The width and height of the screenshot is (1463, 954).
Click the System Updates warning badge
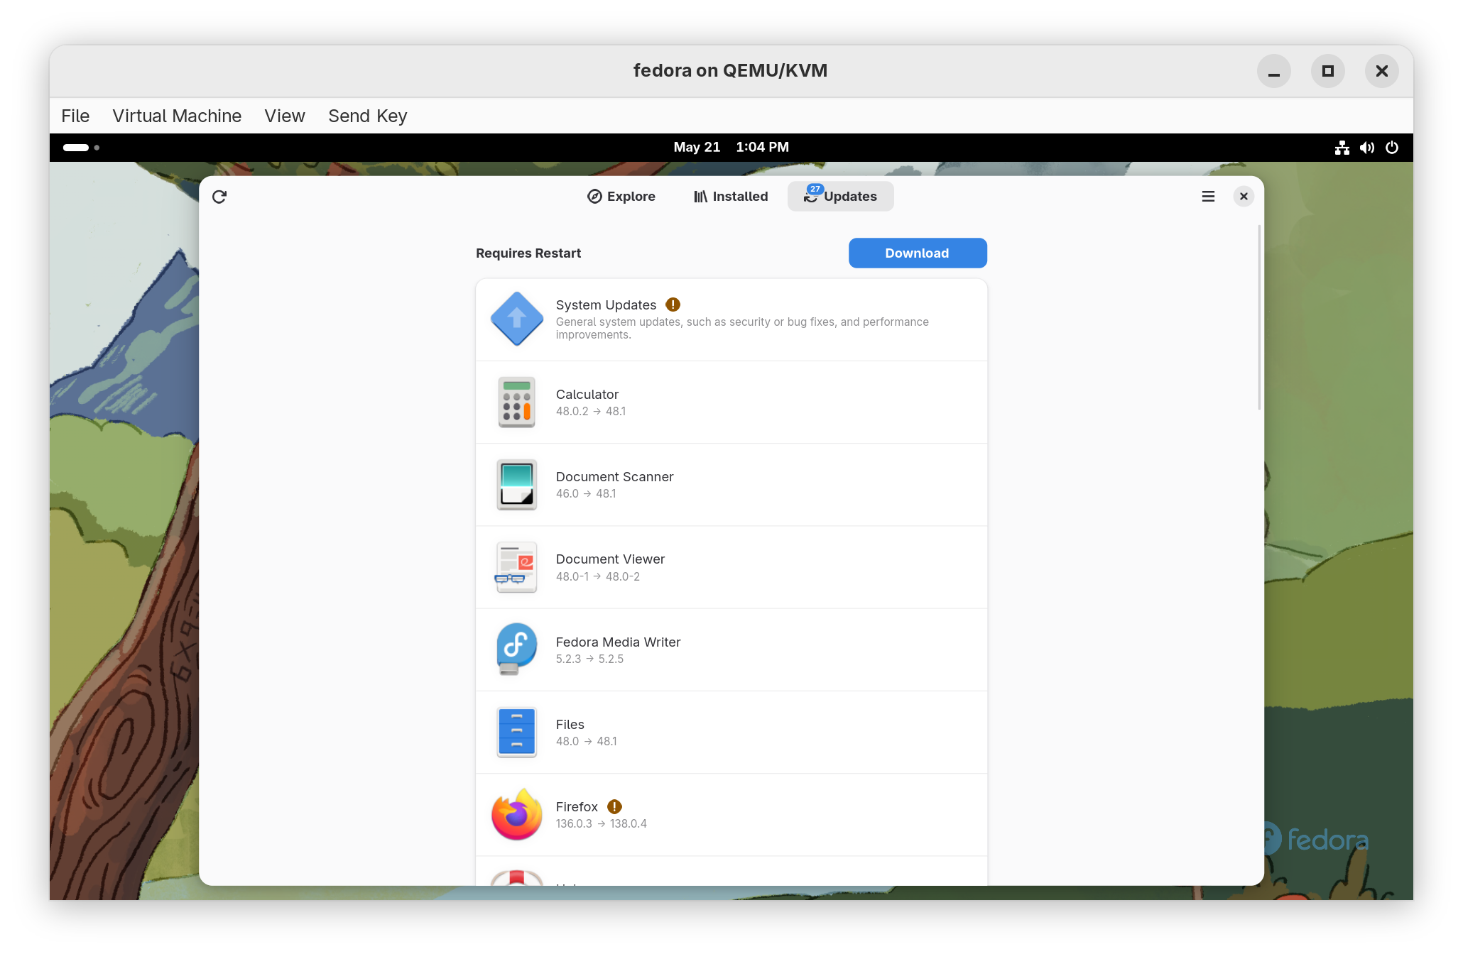tap(673, 305)
